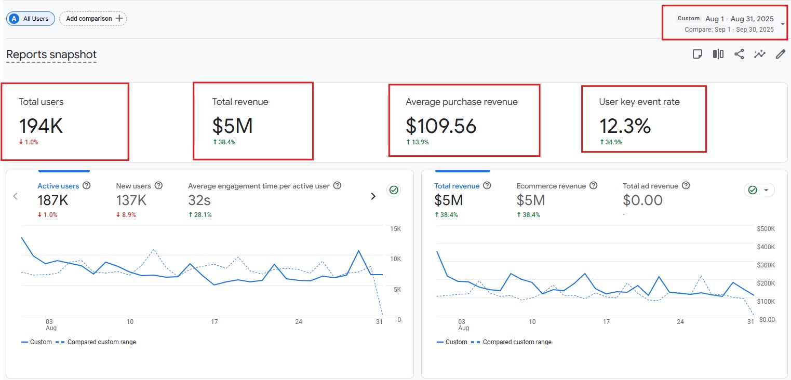The height and width of the screenshot is (380, 791).
Task: Click help icon next to Ecommerce revenue
Action: click(x=594, y=185)
